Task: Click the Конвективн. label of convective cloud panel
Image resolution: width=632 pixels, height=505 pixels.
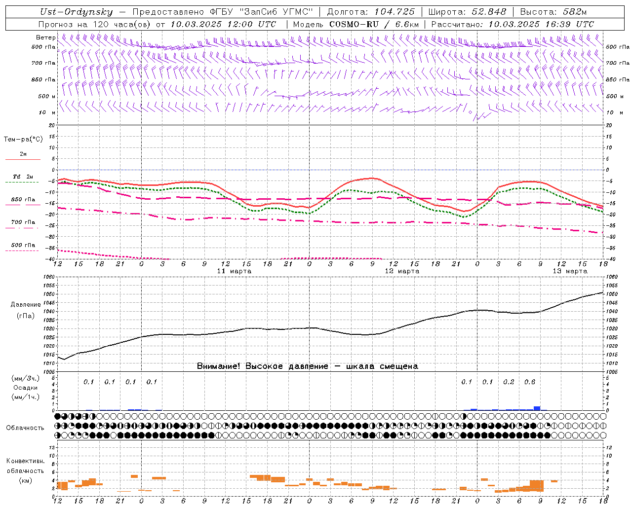Action: click(x=25, y=461)
